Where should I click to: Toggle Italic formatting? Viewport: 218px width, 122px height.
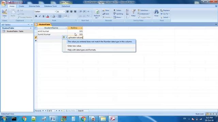[x=40, y=16]
